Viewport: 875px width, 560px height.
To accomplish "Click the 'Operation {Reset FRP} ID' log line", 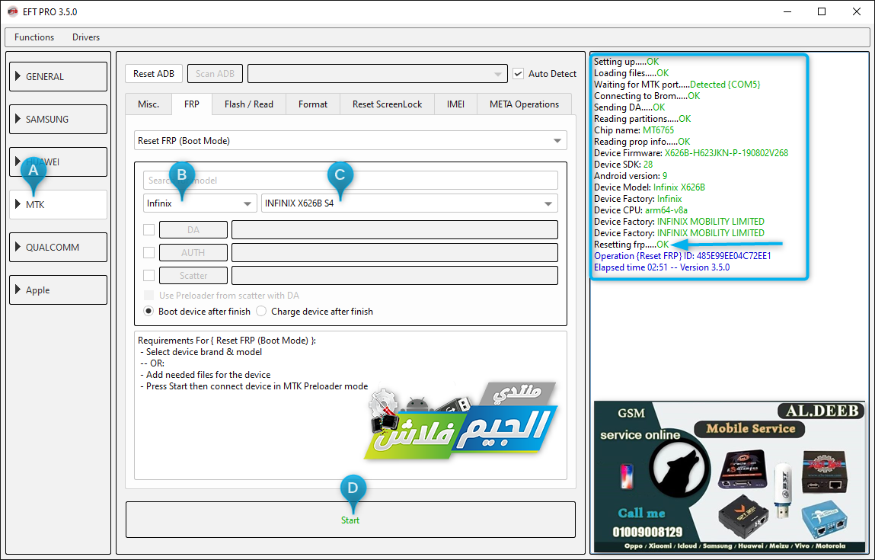I will [x=682, y=256].
